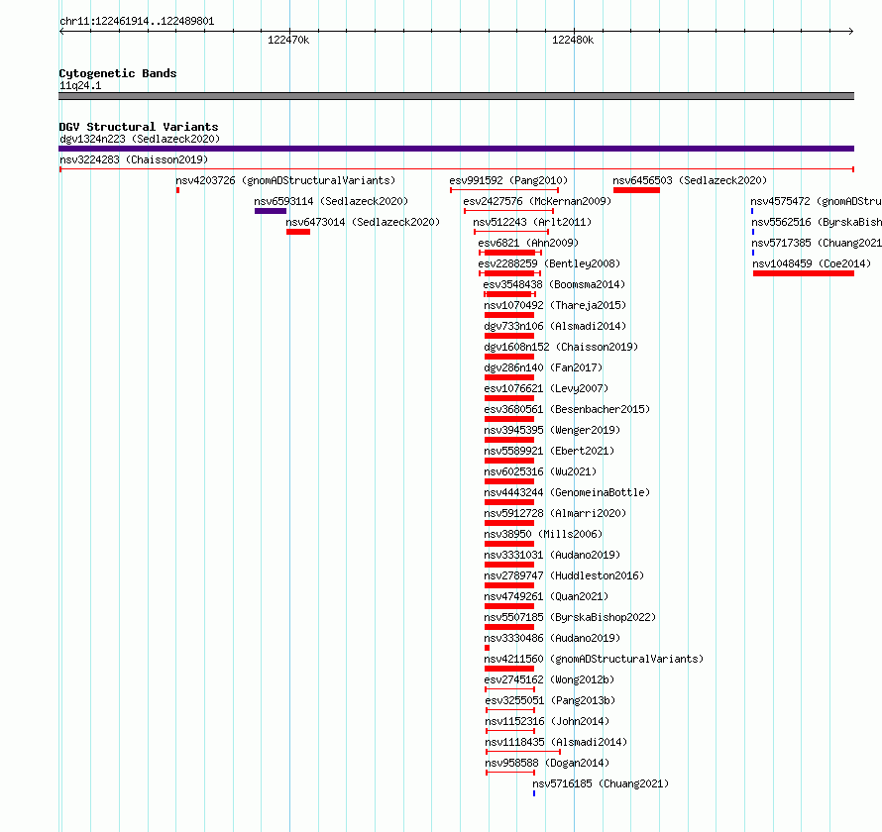Click nsv5912728 (Almarri2020) label

(x=555, y=513)
